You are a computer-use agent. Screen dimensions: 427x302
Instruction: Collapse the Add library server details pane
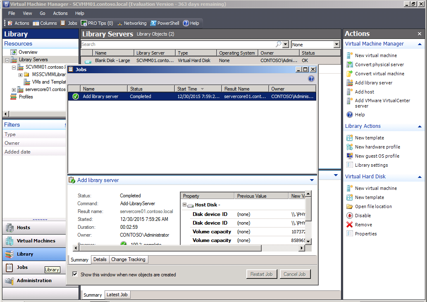pyautogui.click(x=312, y=180)
